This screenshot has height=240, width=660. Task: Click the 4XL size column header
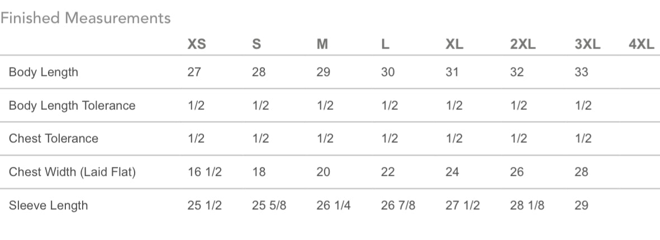click(641, 45)
